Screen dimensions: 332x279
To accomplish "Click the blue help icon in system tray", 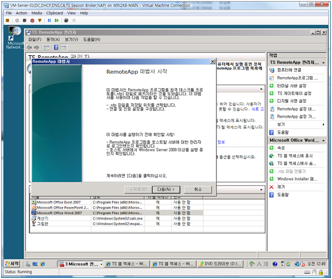I will pyautogui.click(x=275, y=264).
